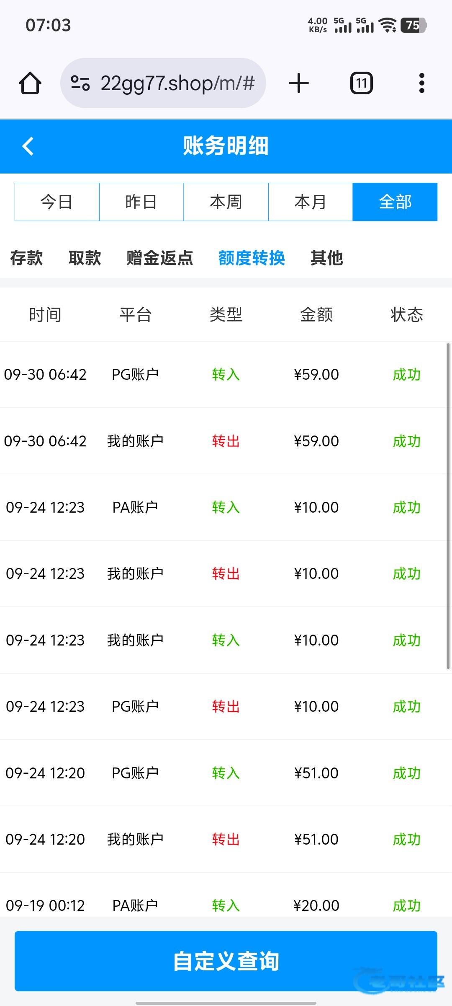452x1006 pixels.
Task: Select the 全部 date filter
Action: 395,202
